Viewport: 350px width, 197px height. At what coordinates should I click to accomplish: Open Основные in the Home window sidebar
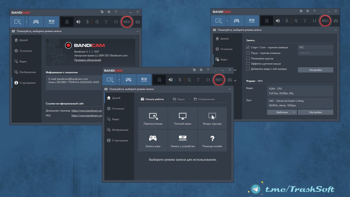[119, 109]
